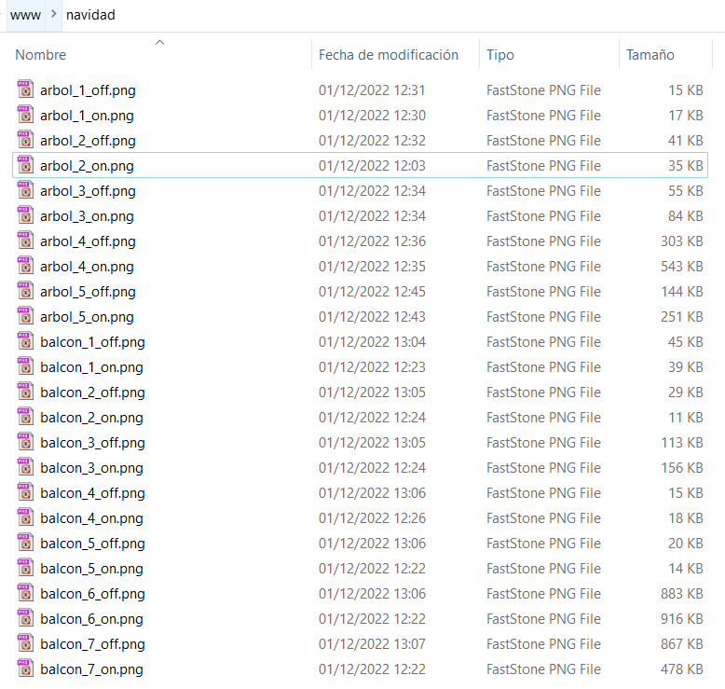Select the file name arbol_4_on.png
Viewport: 725px width, 689px height.
[87, 267]
